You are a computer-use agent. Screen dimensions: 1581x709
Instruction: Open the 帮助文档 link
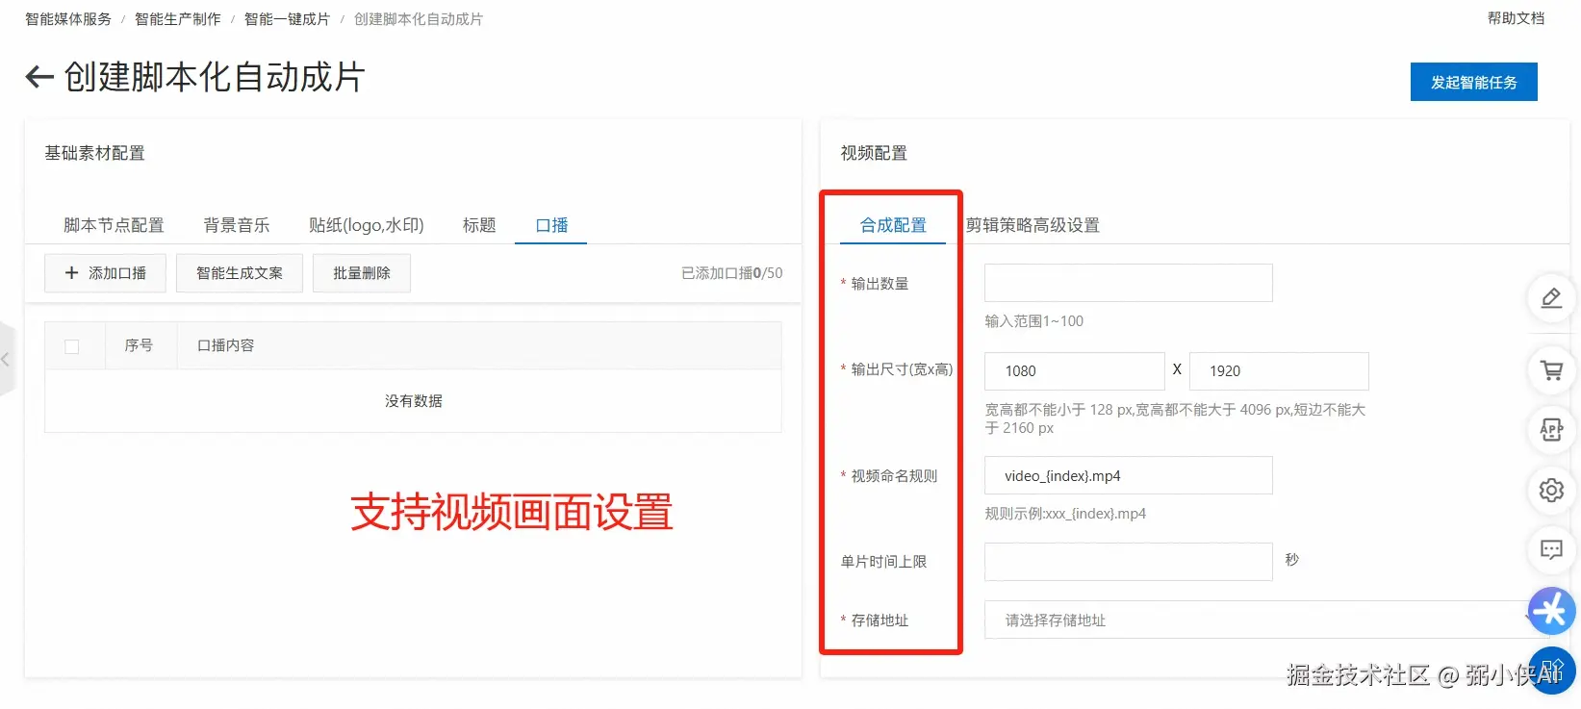coord(1516,18)
